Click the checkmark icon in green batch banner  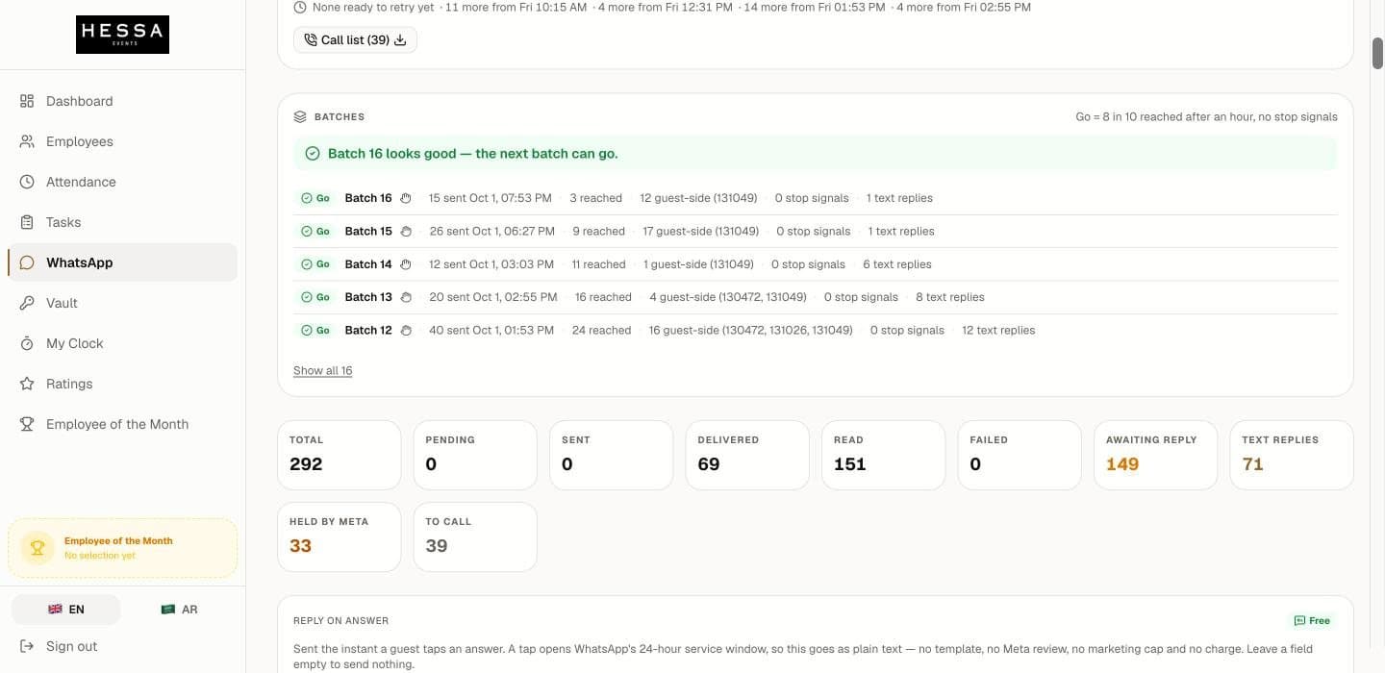[313, 154]
